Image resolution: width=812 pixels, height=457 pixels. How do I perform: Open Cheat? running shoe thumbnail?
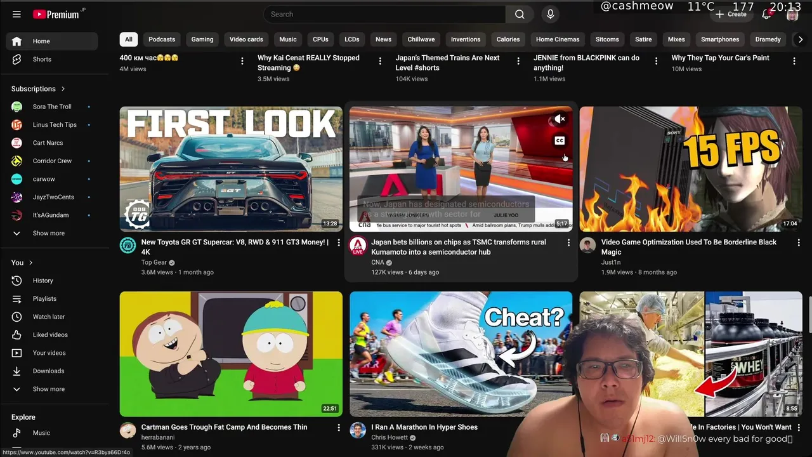coord(461,354)
